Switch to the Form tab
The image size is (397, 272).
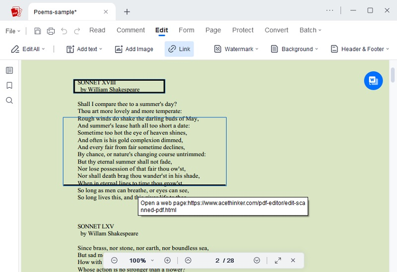tap(187, 30)
